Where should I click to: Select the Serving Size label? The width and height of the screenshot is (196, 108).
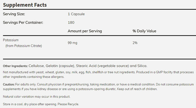(x=14, y=14)
